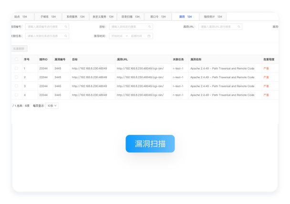Click the 结束日期 date field

point(137,36)
